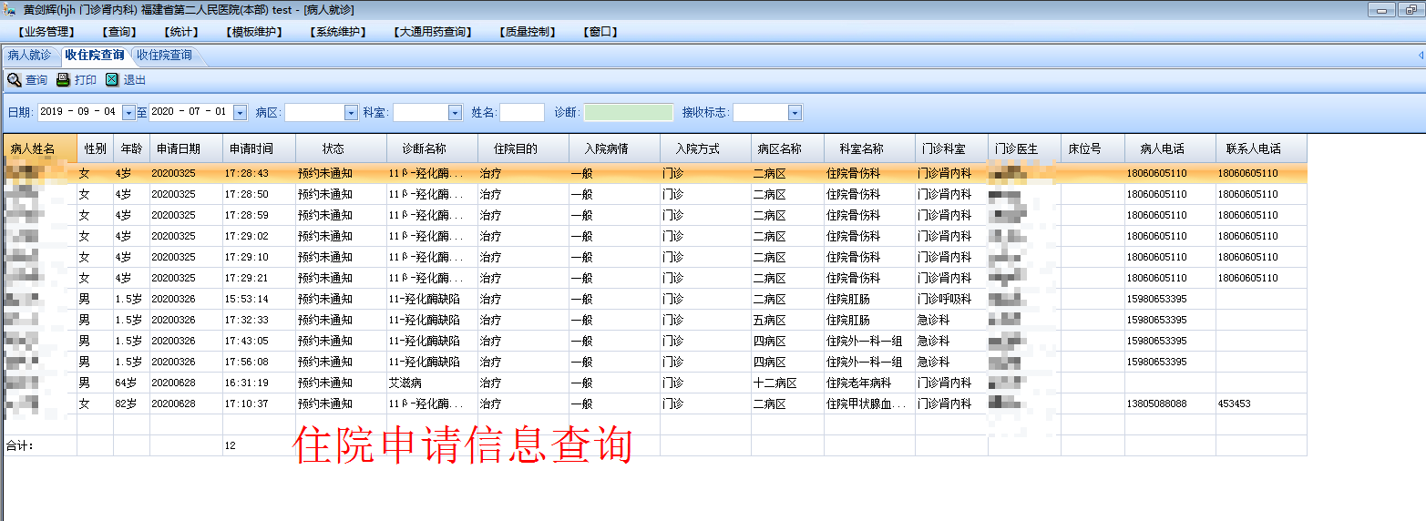Switch to the last 收住院查询 tab
The width and height of the screenshot is (1426, 521).
point(164,55)
